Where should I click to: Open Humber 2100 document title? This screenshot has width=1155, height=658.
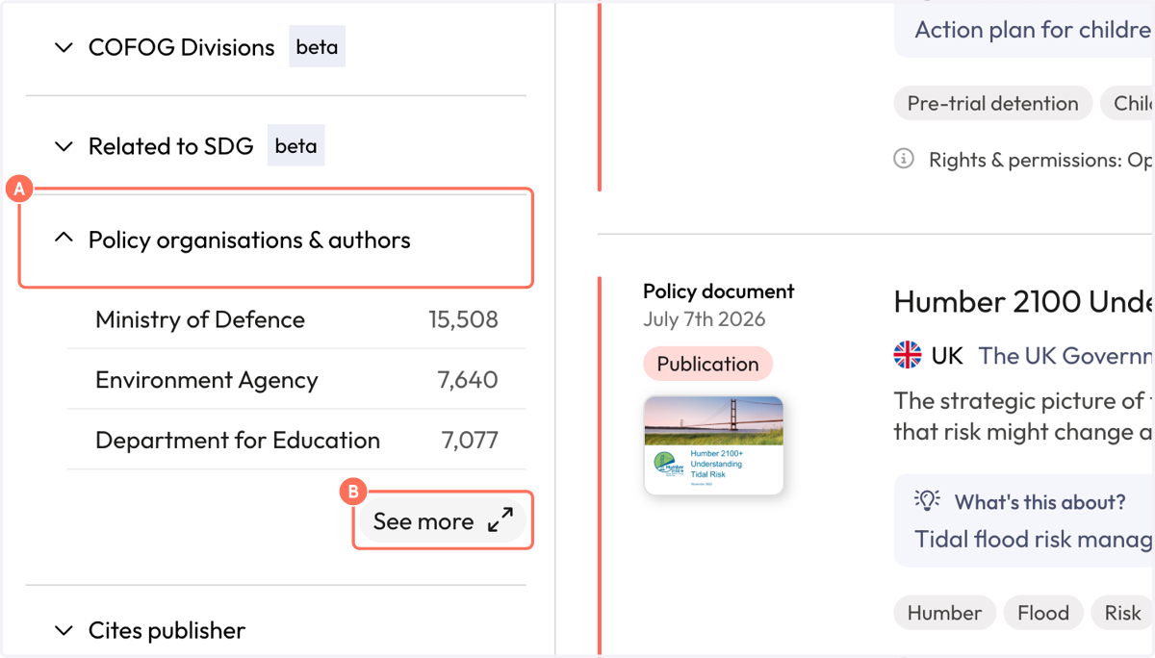[x=1024, y=302]
